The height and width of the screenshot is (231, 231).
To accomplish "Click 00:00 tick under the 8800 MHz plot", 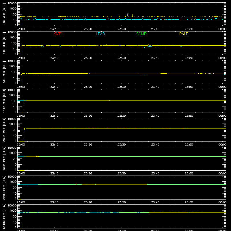I will click(222, 202).
